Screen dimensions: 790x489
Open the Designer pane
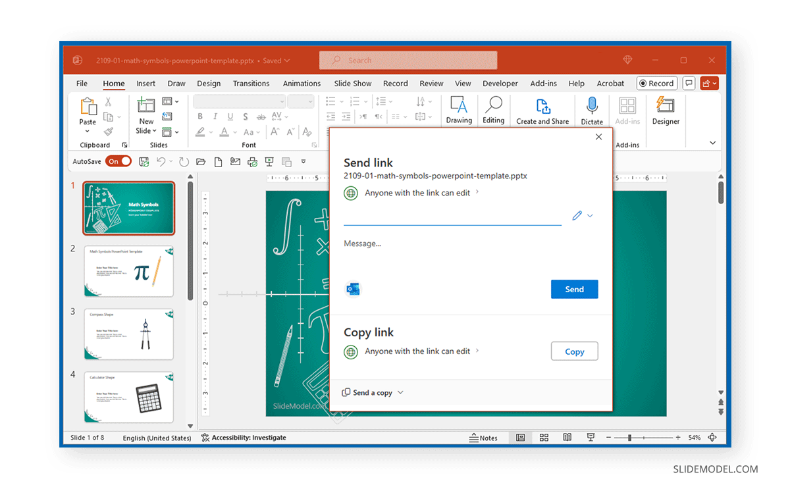[666, 110]
